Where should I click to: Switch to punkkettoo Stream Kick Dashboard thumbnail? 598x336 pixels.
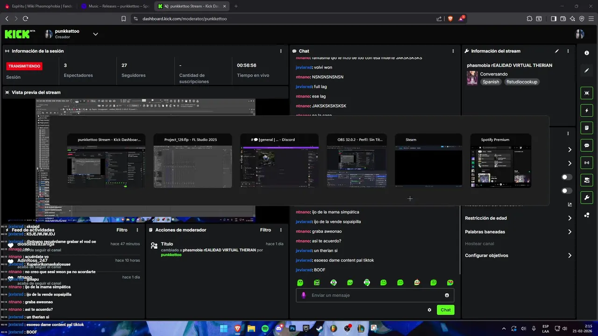(x=106, y=161)
